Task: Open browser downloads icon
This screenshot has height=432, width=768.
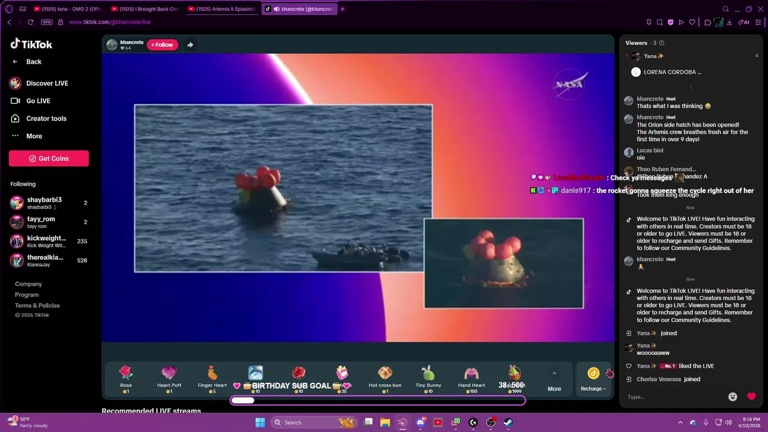Action: pyautogui.click(x=729, y=22)
